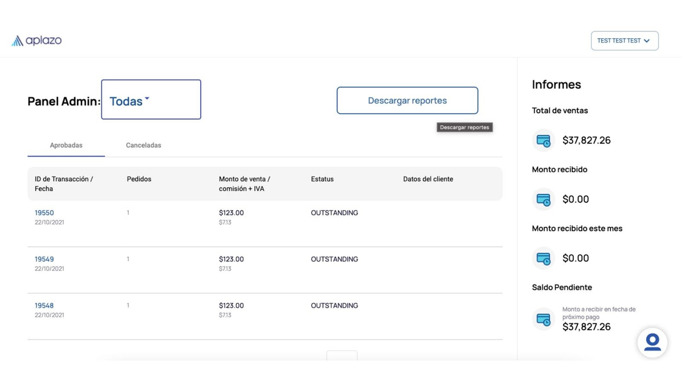682x383 pixels.
Task: Open transaction 19549
Action: point(44,259)
